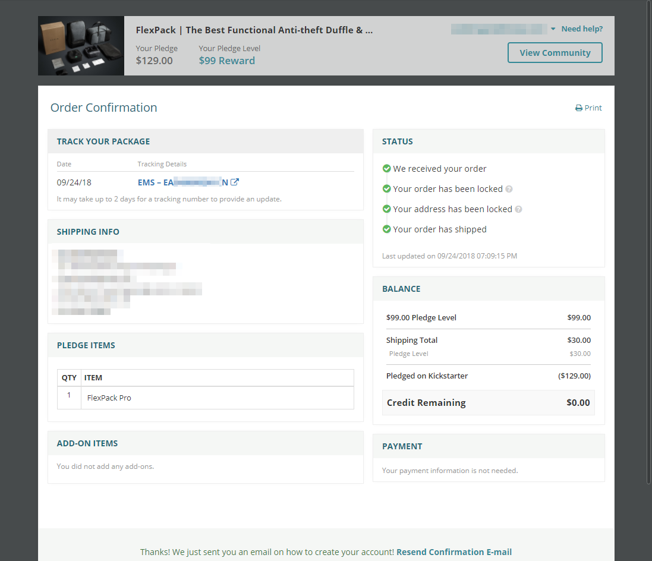652x561 pixels.
Task: Show help tooltip for order locked status
Action: tap(509, 189)
